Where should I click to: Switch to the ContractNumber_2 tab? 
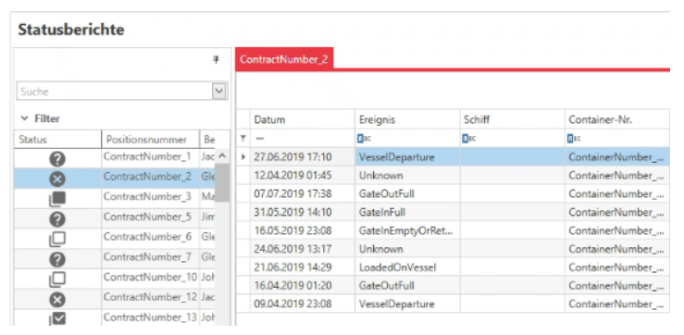click(x=284, y=59)
